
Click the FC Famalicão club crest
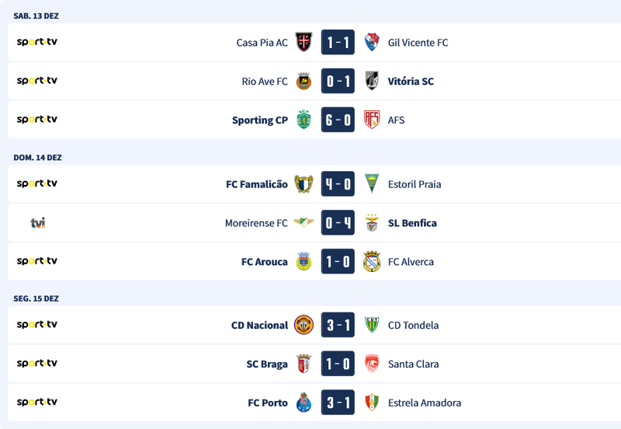[x=304, y=184]
